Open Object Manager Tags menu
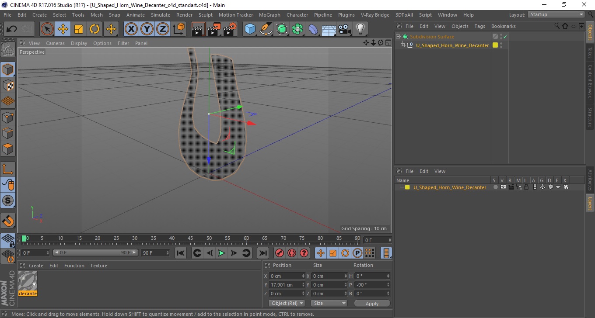595x318 pixels. (479, 26)
